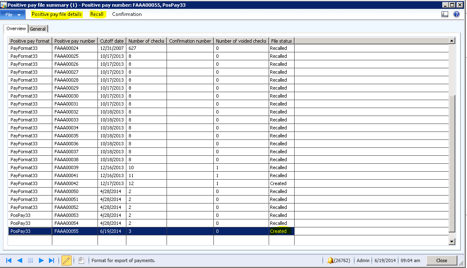Jump to the last record
Viewport: 467px width, 268px height.
(51, 260)
